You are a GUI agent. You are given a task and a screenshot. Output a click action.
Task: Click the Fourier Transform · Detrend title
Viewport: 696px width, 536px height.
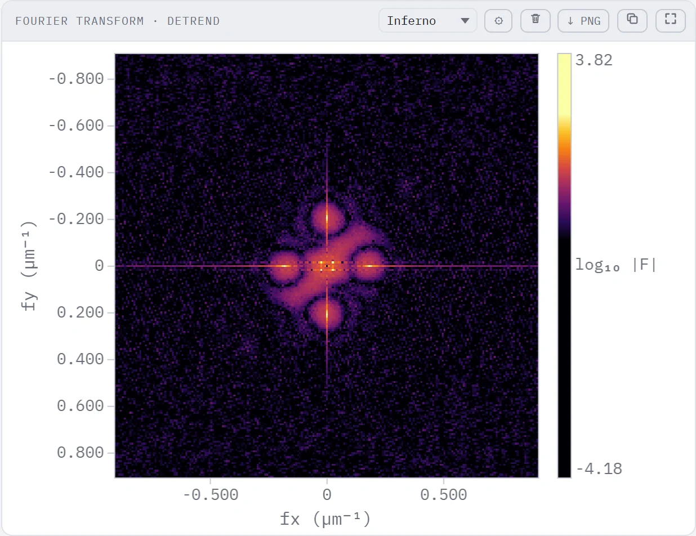coord(118,21)
